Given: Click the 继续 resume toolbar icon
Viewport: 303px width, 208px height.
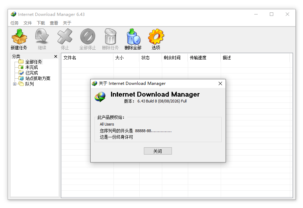Looking at the screenshot, I should (x=42, y=37).
